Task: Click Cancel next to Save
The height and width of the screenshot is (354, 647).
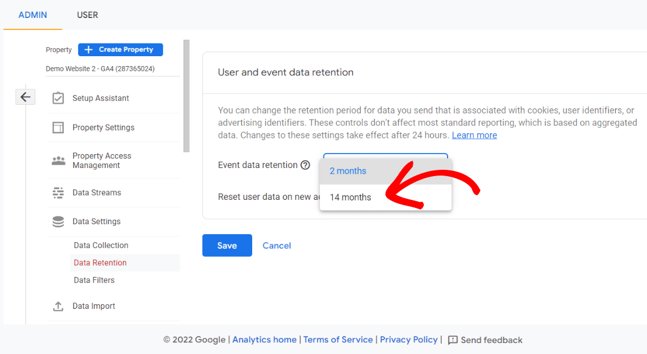Action: pos(277,245)
